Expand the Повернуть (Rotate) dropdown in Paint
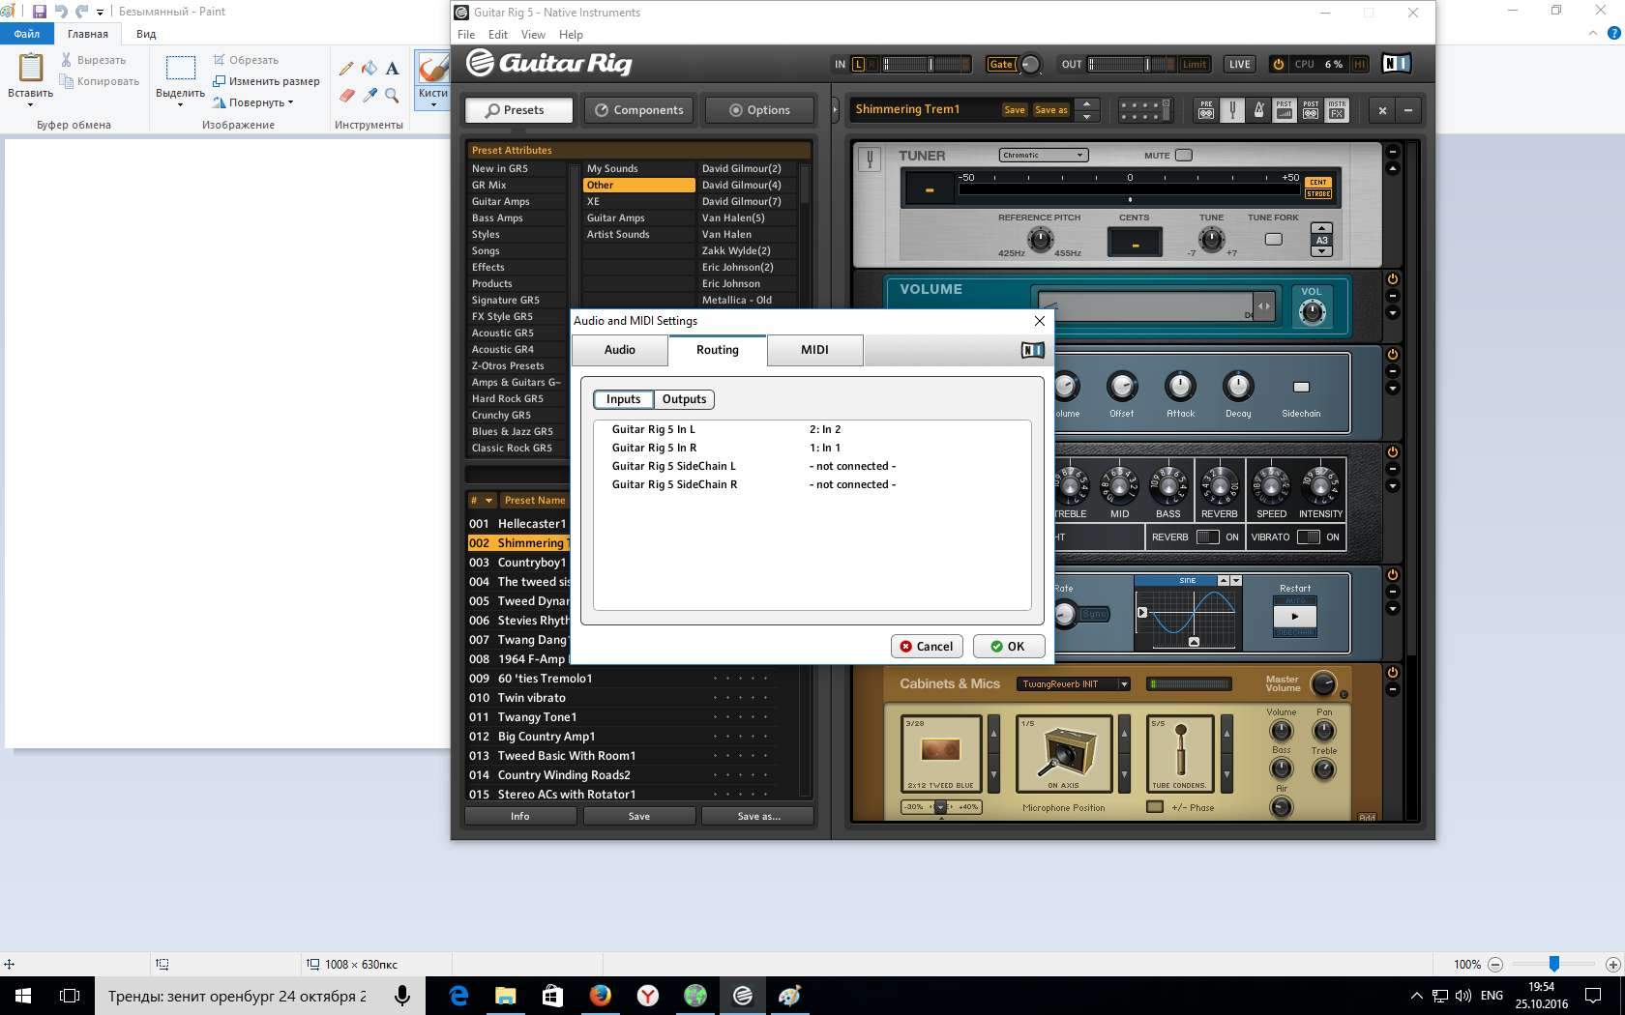 (x=253, y=102)
